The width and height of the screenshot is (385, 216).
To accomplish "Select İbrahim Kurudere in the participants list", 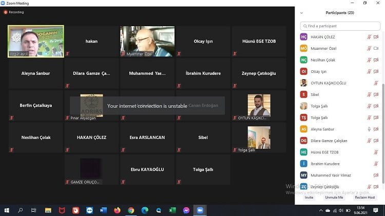I will pyautogui.click(x=325, y=164).
